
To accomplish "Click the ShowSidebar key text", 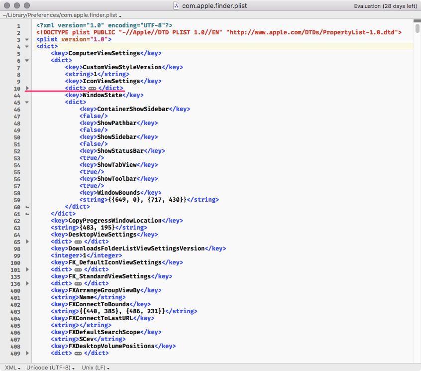I will coord(117,137).
